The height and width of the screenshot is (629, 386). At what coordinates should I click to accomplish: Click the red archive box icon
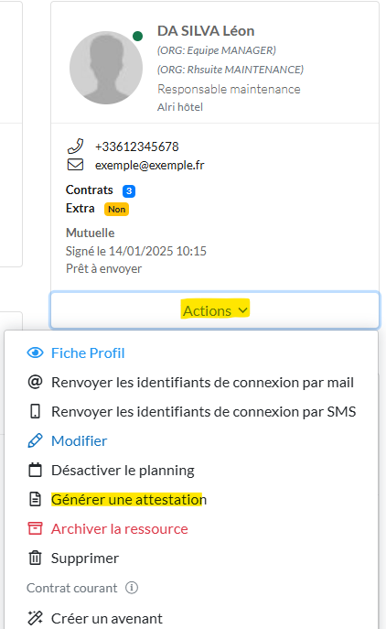(x=36, y=528)
